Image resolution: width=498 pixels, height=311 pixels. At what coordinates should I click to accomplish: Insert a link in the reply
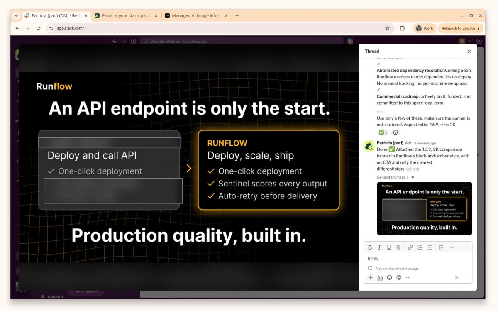pyautogui.click(x=410, y=247)
